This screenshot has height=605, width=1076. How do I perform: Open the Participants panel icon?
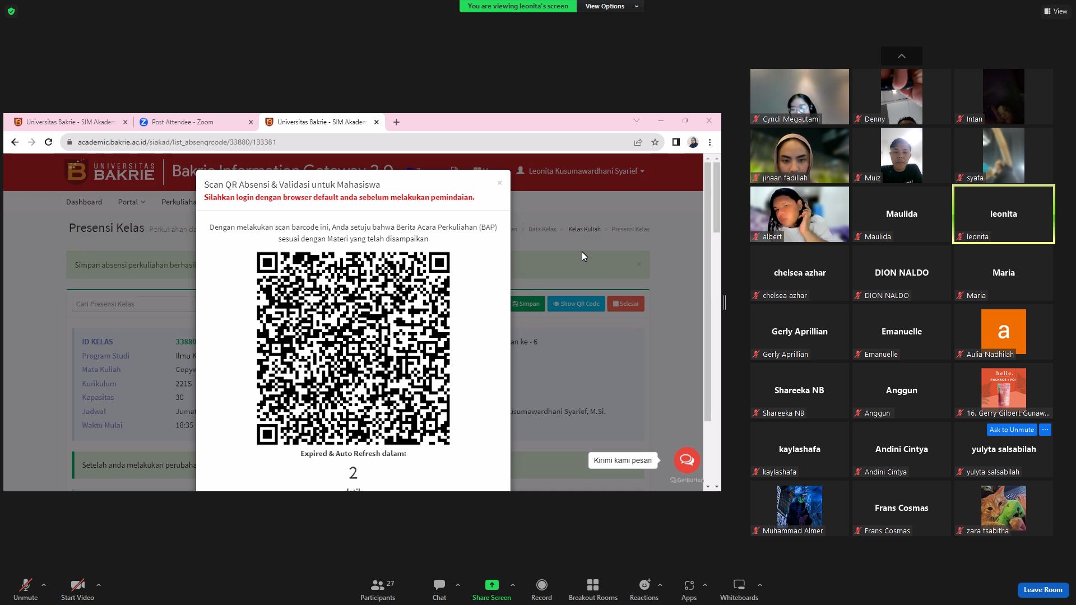378,585
